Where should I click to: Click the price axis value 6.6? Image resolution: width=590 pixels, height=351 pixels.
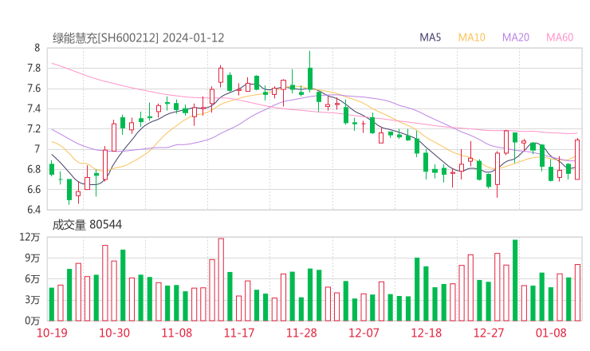(33, 189)
